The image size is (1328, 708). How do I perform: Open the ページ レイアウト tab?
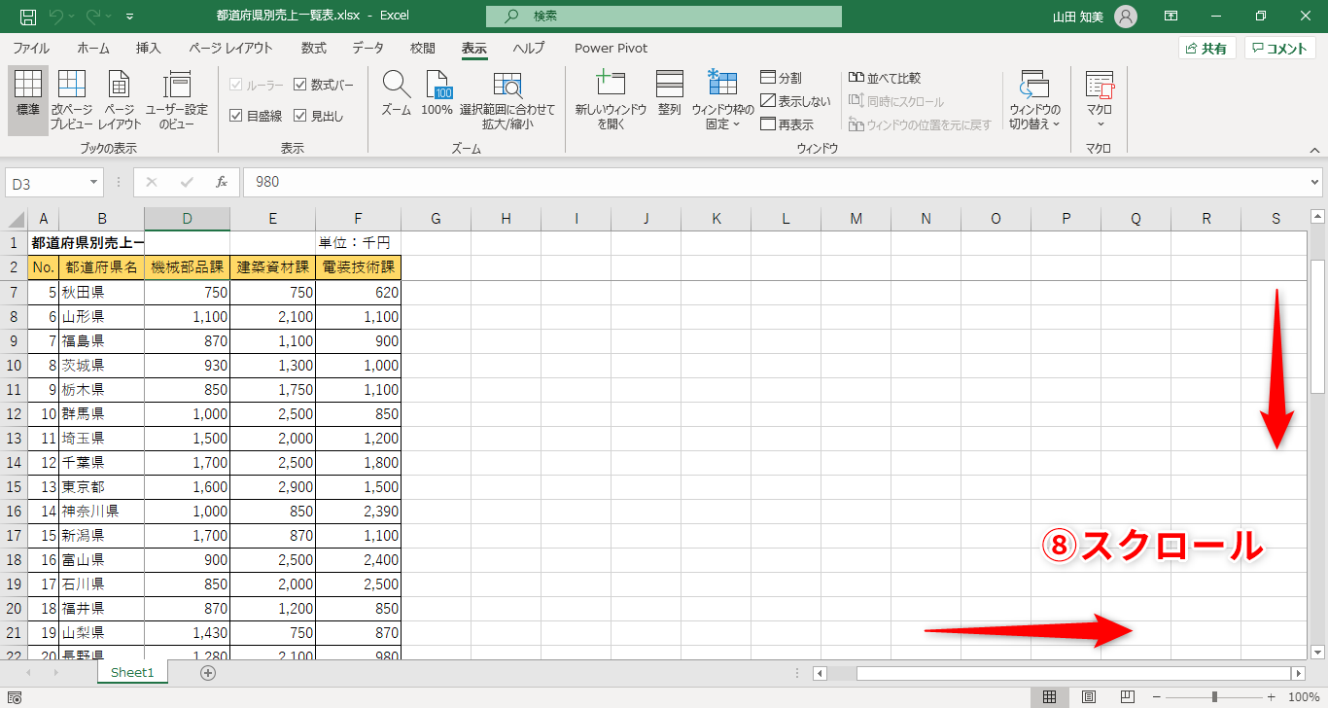pos(231,48)
